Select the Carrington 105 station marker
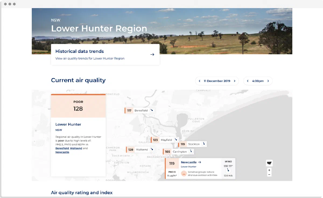The width and height of the screenshot is (323, 198). coord(178,152)
